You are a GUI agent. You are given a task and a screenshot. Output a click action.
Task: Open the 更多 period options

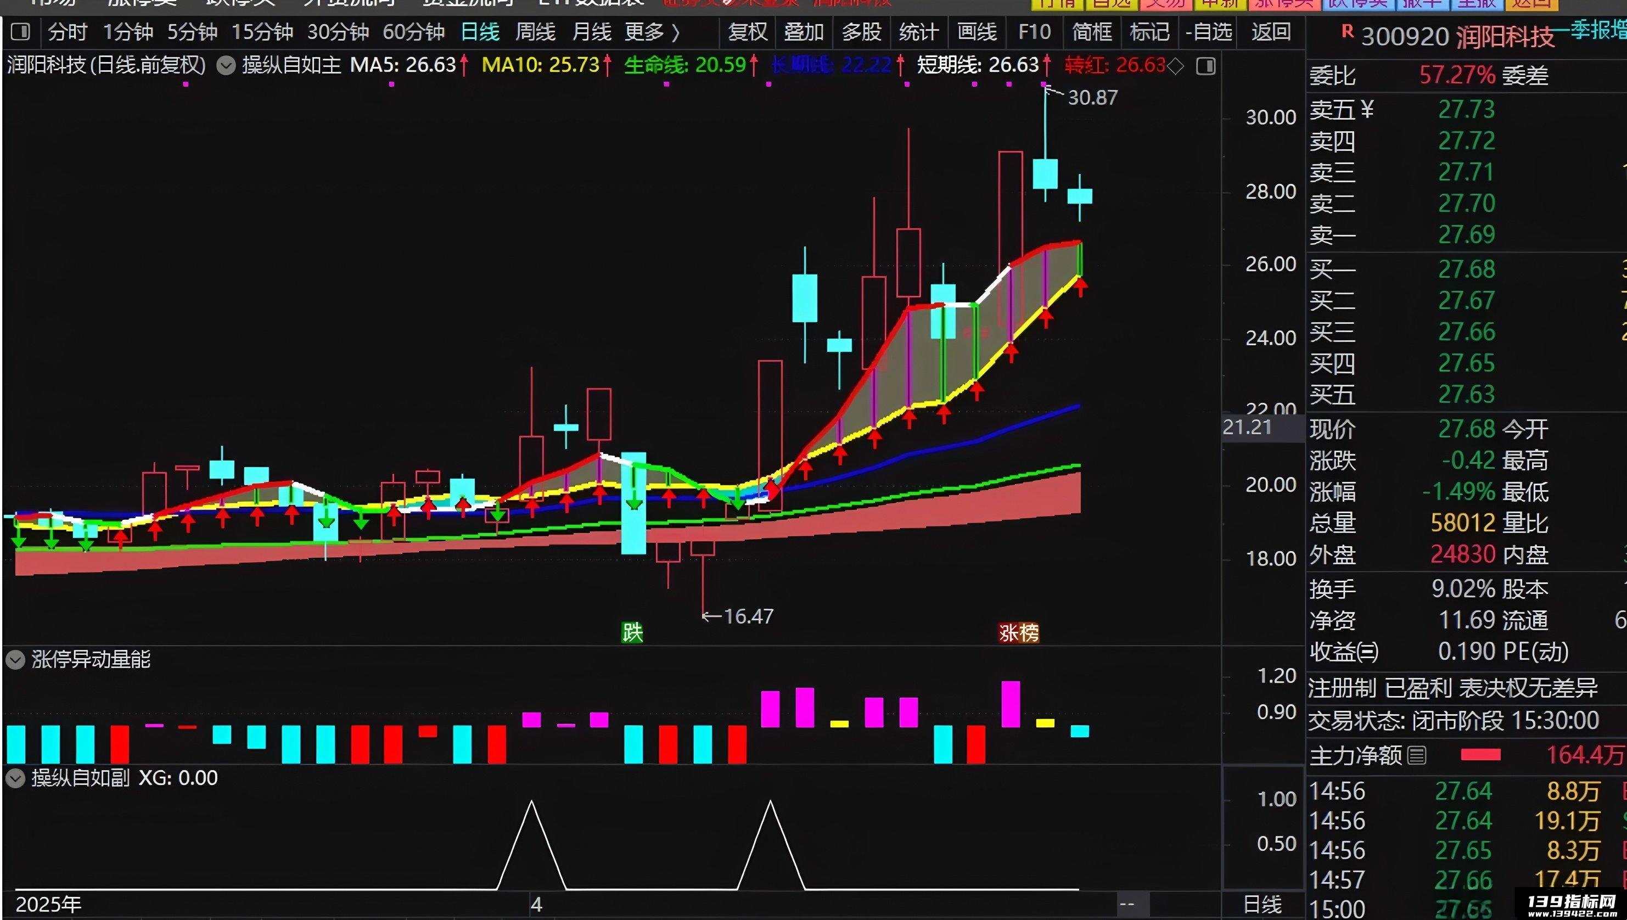click(652, 32)
